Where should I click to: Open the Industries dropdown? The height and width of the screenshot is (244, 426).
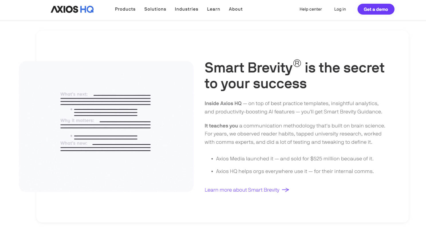pyautogui.click(x=187, y=9)
